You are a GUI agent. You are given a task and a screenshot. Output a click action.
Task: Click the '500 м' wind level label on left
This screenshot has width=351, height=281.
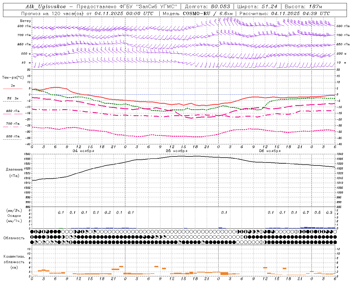tap(26, 54)
